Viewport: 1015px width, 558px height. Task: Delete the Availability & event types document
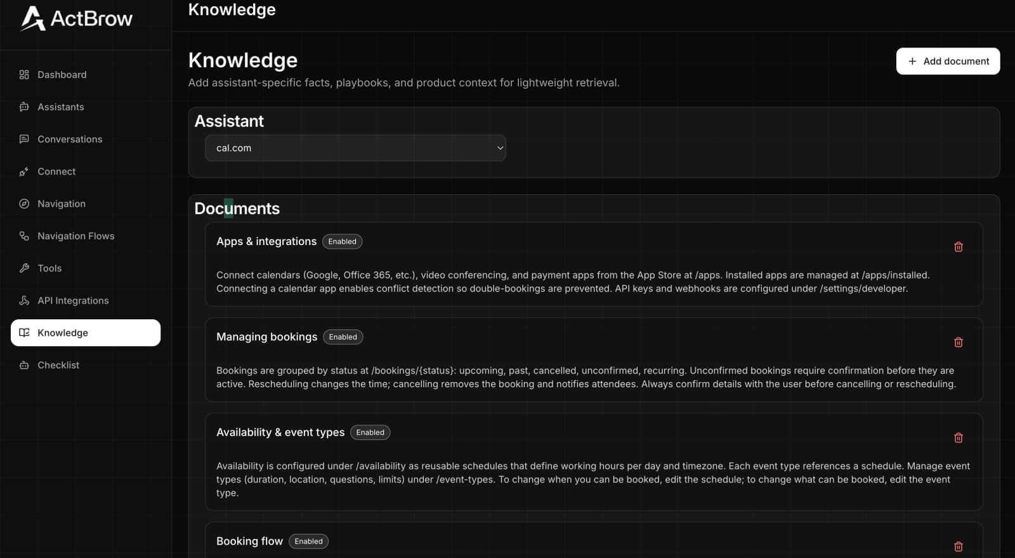pyautogui.click(x=959, y=437)
